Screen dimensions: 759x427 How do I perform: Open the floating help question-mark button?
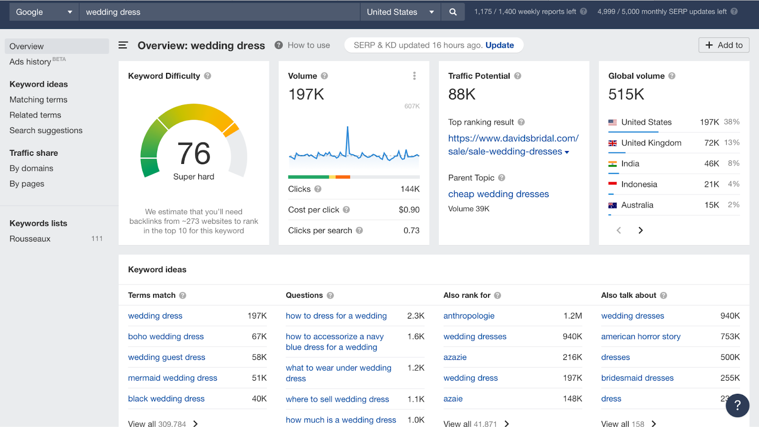[737, 405]
